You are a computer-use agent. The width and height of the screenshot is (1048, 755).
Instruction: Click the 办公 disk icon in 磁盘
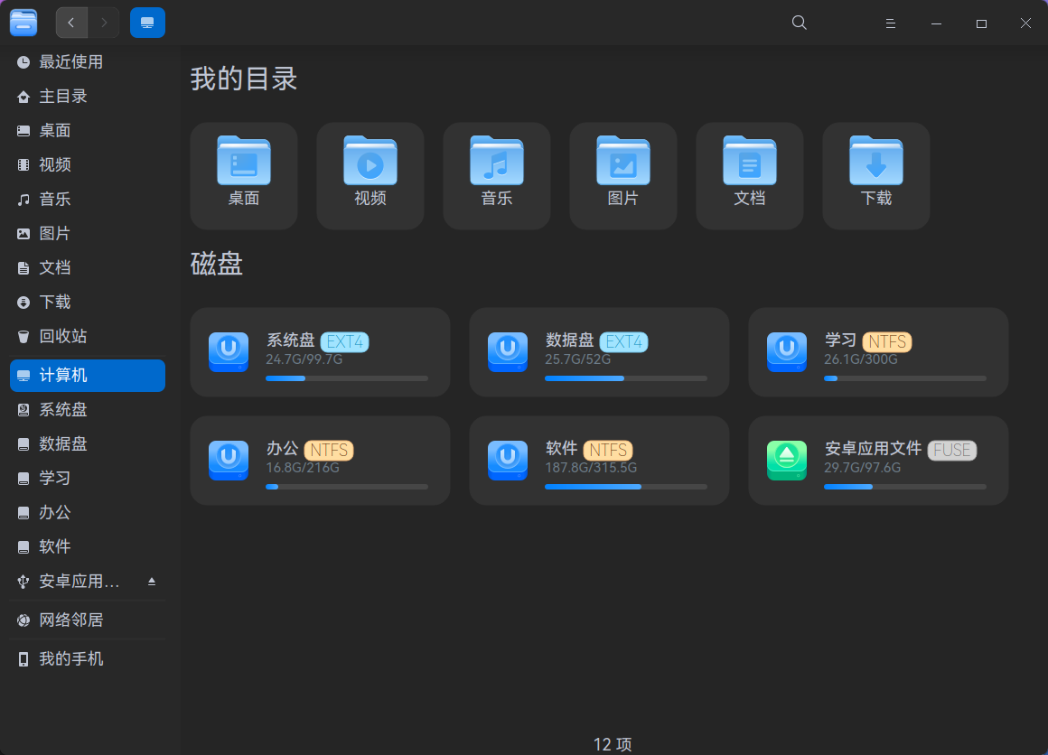tap(229, 461)
